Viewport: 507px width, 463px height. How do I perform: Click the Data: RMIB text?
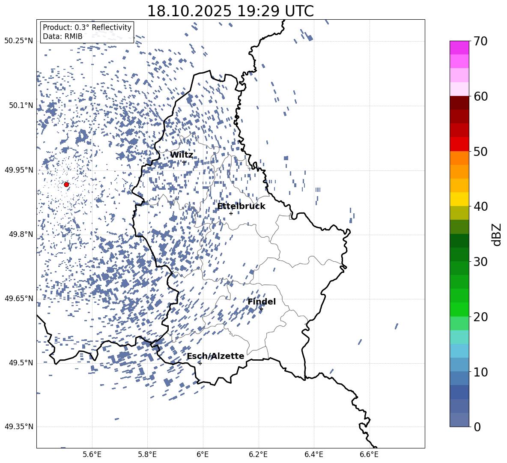coord(63,36)
